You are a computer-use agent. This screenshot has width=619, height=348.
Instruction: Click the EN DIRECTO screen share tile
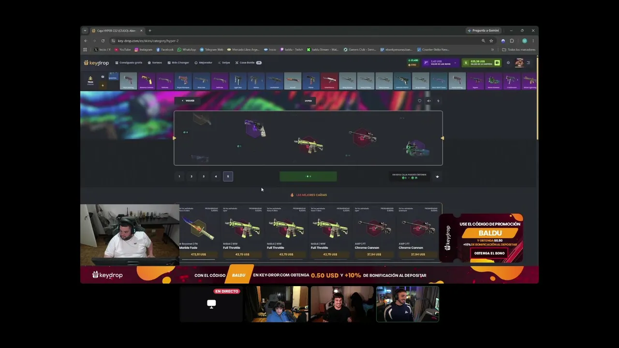(211, 304)
